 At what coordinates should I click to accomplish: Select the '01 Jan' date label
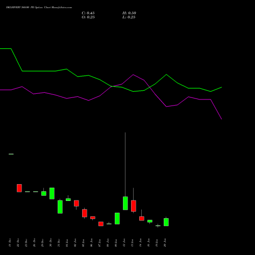click(x=67, y=243)
